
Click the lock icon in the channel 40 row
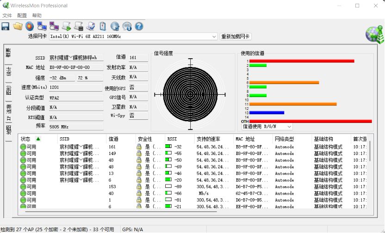(139, 193)
